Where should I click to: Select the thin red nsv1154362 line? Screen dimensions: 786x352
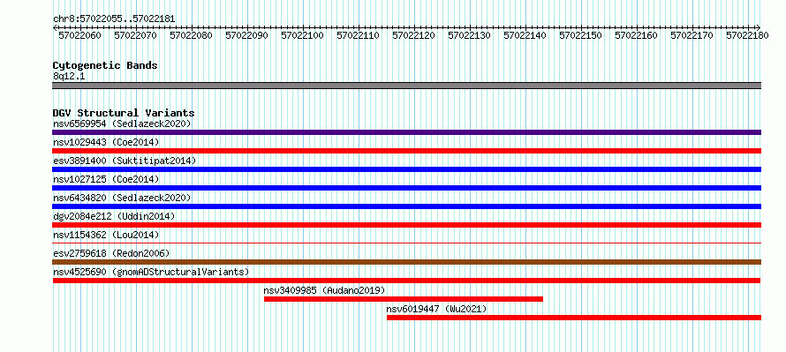click(406, 243)
